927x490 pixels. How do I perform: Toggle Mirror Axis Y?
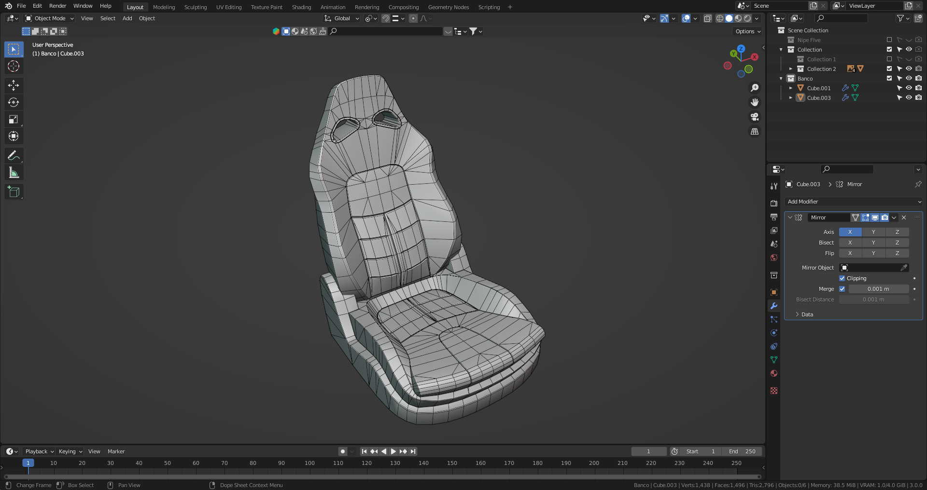[873, 232]
